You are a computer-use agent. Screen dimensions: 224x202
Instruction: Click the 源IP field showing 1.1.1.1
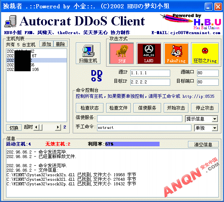pos(150,73)
